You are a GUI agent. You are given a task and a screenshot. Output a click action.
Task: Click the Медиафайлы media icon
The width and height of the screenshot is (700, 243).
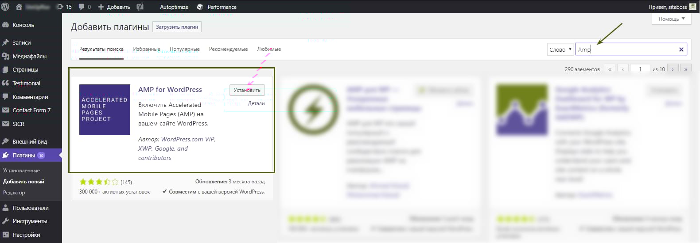point(5,56)
